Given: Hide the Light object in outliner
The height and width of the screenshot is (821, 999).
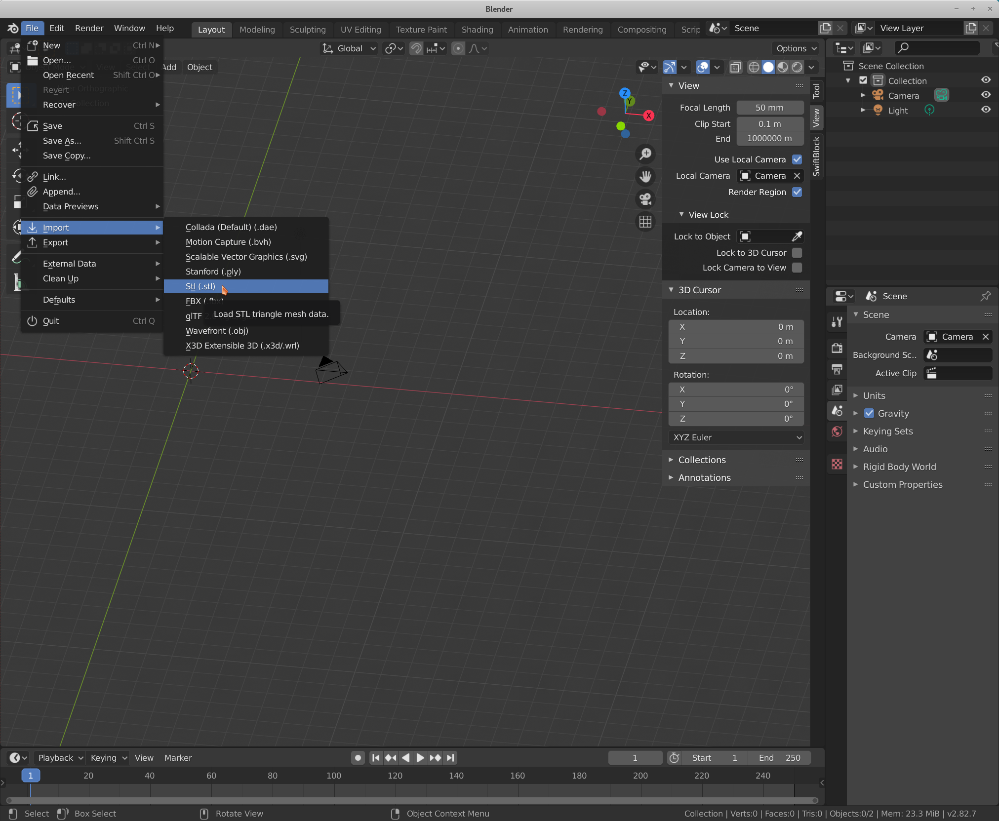Looking at the screenshot, I should [x=986, y=110].
